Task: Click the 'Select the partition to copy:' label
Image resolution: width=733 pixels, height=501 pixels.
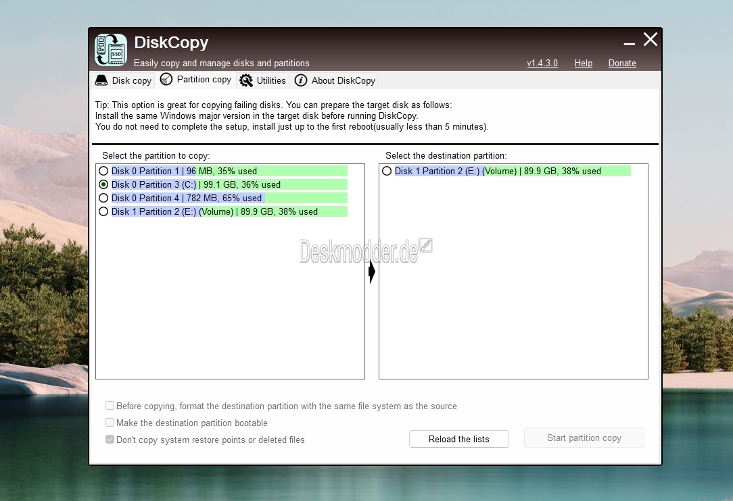Action: click(156, 155)
